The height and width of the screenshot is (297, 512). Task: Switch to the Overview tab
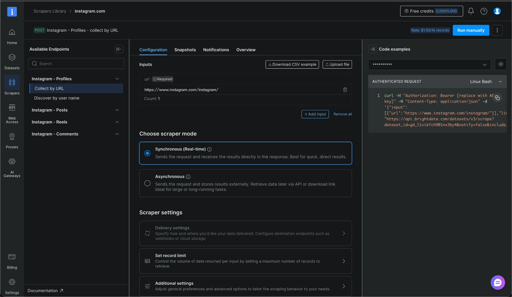pyautogui.click(x=246, y=50)
